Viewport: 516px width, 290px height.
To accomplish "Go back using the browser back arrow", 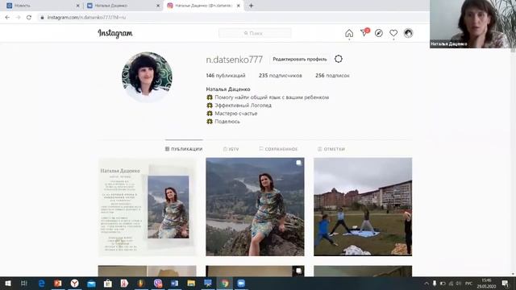I will [7, 18].
